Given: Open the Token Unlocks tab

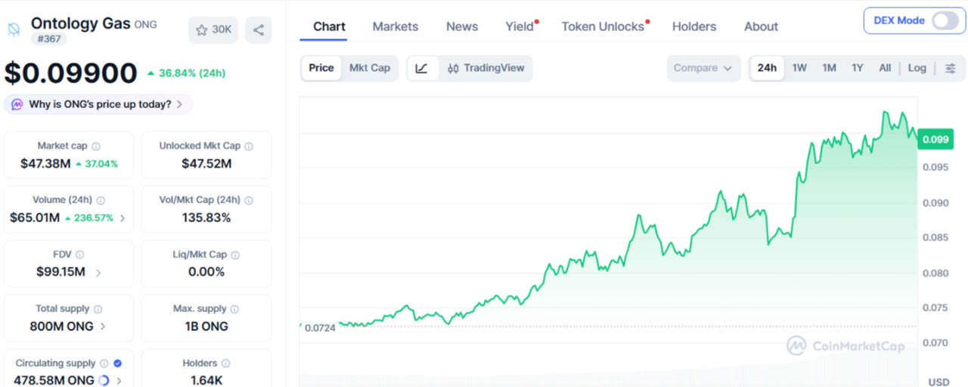Looking at the screenshot, I should [603, 26].
